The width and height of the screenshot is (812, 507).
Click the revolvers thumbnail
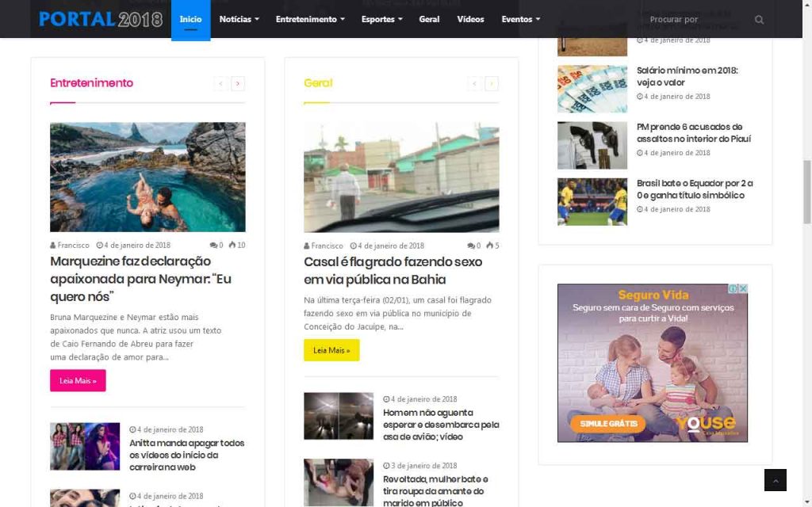[592, 146]
